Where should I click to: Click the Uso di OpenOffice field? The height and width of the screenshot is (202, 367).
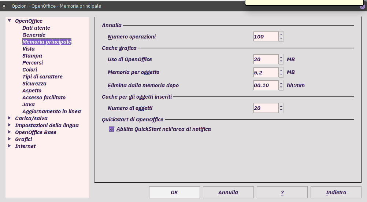266,59
